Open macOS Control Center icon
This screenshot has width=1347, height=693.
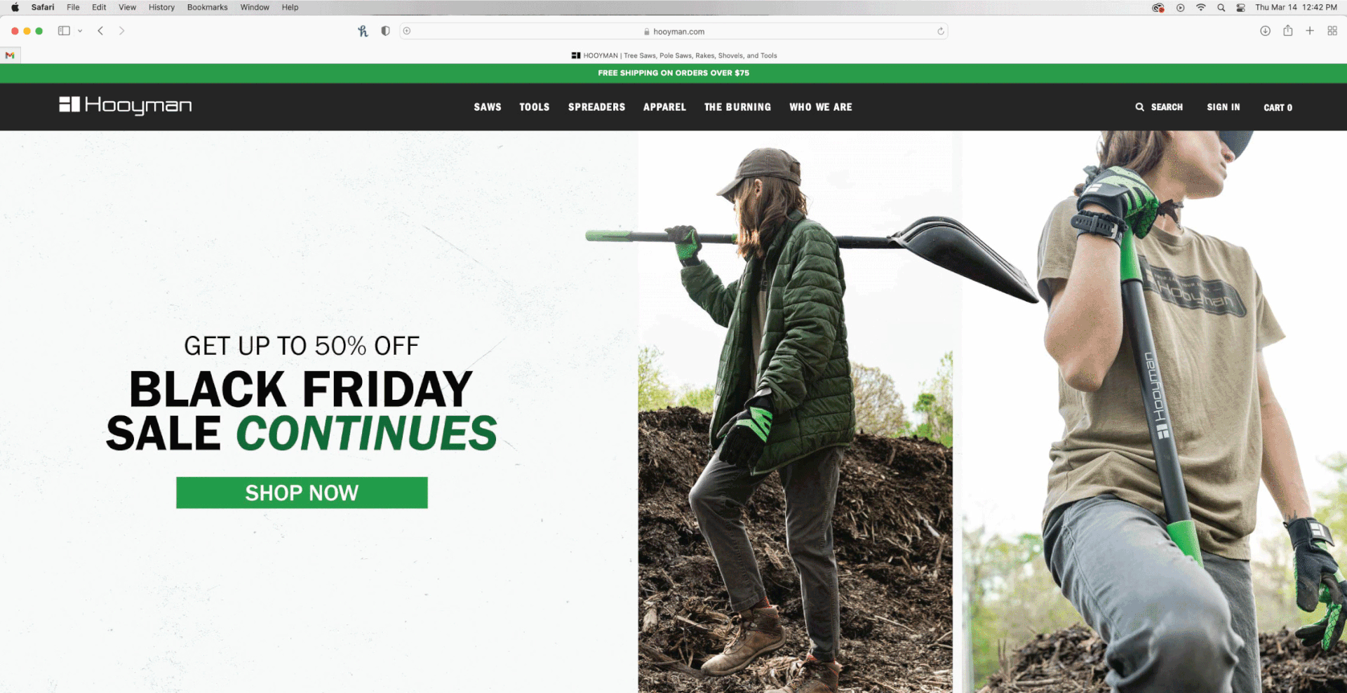pyautogui.click(x=1240, y=7)
